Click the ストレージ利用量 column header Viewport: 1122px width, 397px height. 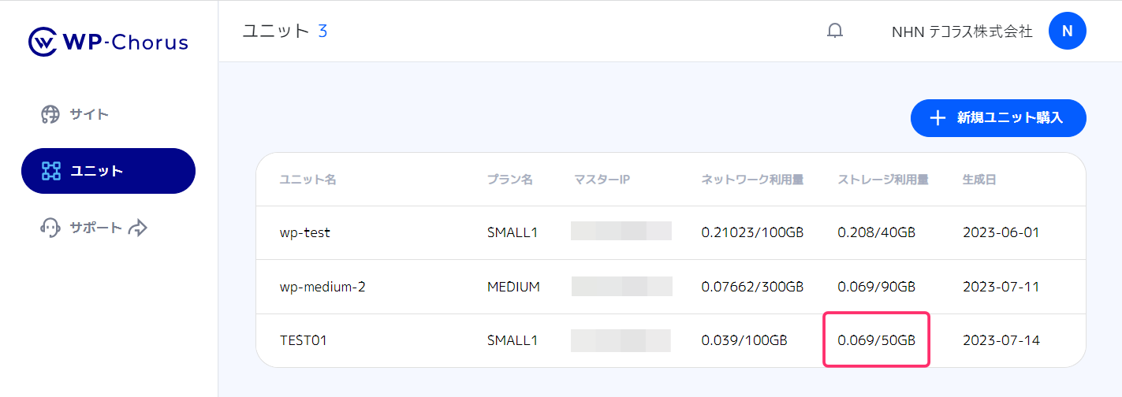[x=882, y=180]
